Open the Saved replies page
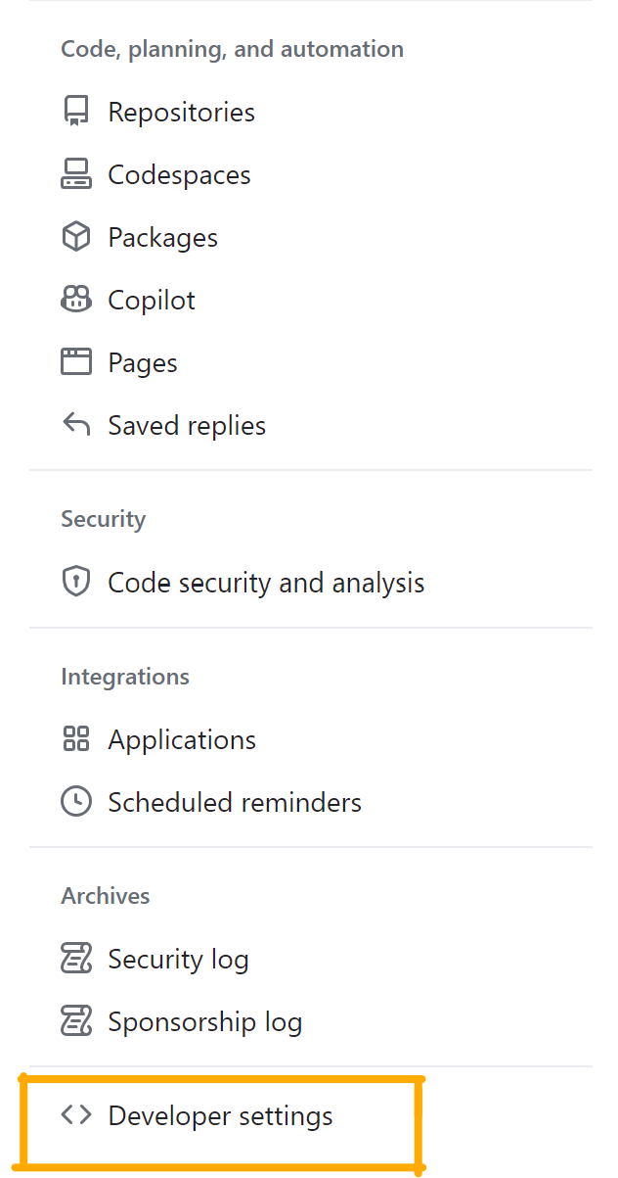Screen dimensions: 618x1178 tap(187, 425)
